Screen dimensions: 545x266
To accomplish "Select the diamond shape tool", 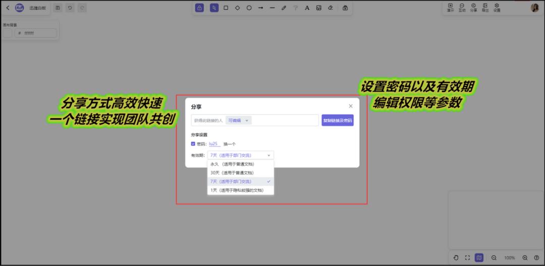I will pyautogui.click(x=237, y=8).
